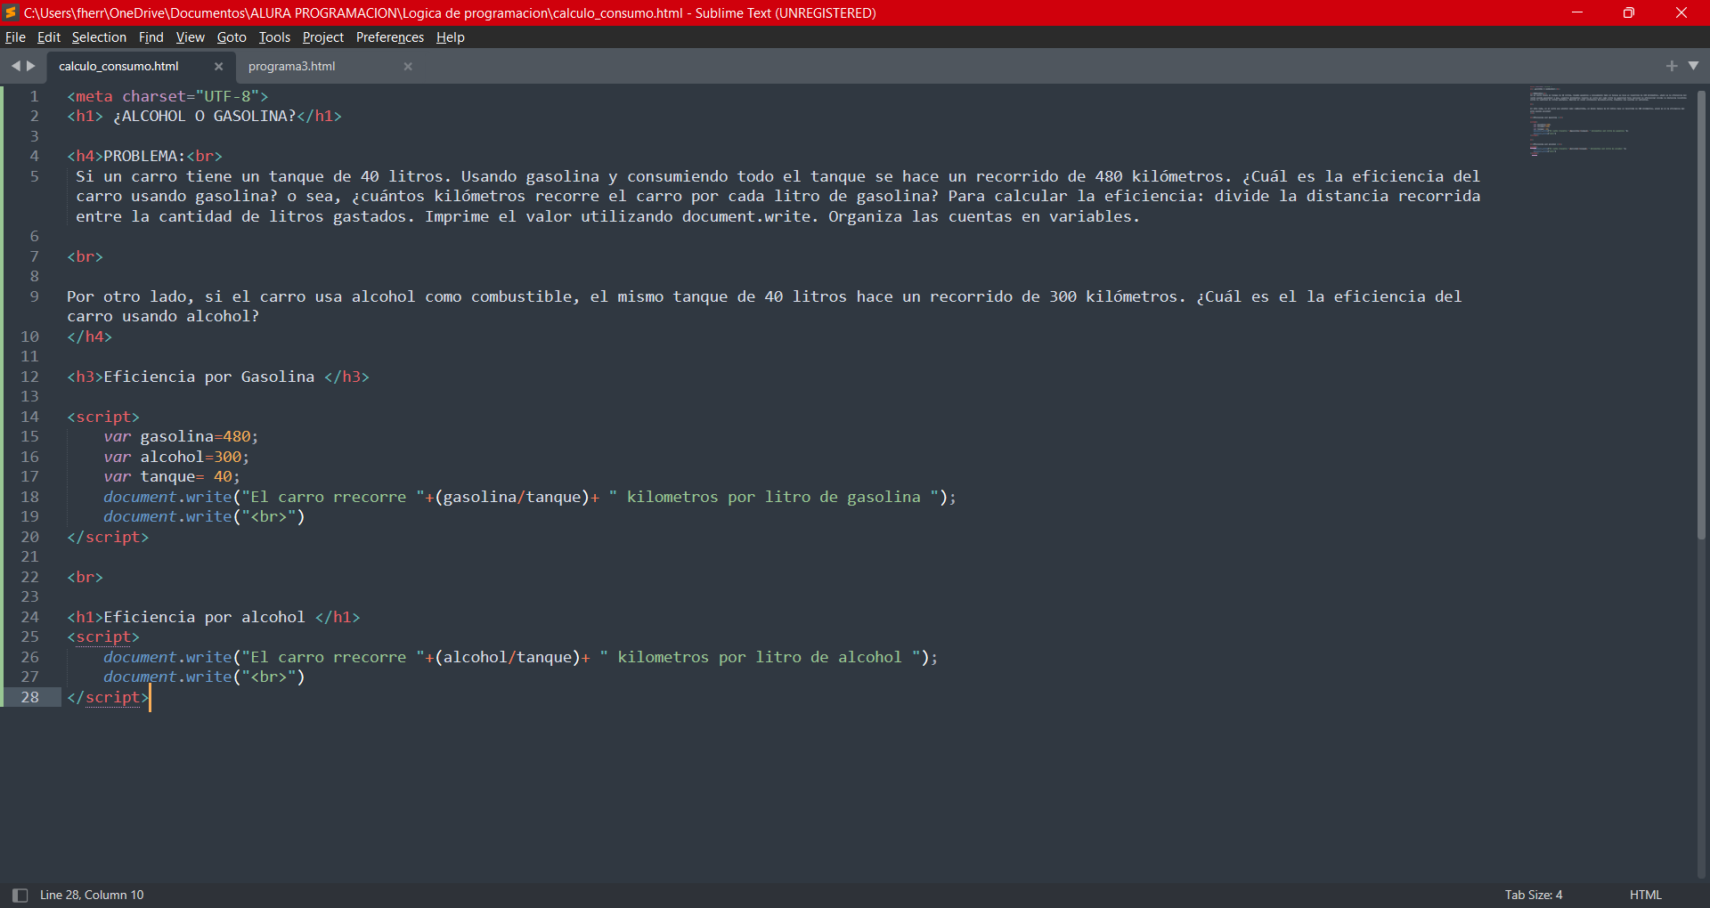Click the paragraph starting 'Por otro lado'
The height and width of the screenshot is (908, 1710).
[764, 306]
